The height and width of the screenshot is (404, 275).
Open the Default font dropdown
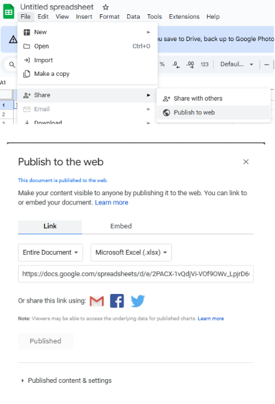pyautogui.click(x=237, y=64)
